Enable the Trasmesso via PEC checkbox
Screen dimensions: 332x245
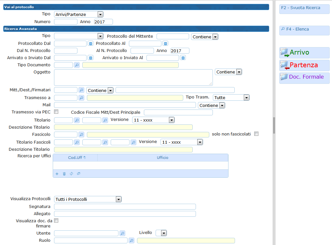56,112
